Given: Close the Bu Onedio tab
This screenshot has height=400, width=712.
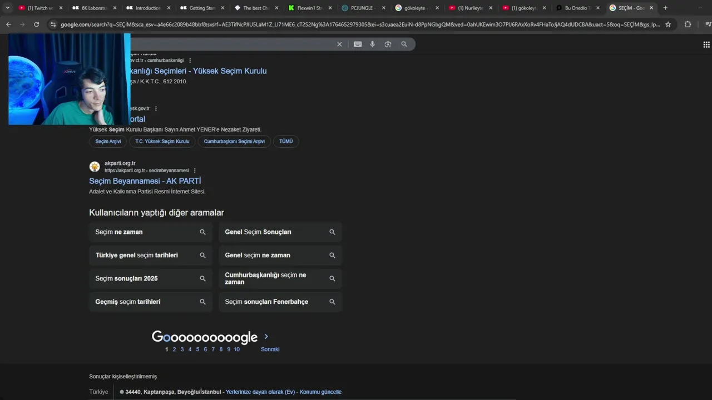Looking at the screenshot, I should 598,8.
